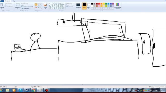Choose the Rounded rectangle shape
166x93 pixels.
(x=59, y=4)
